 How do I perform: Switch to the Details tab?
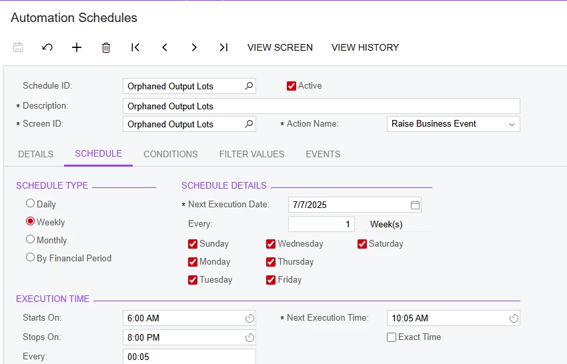tap(36, 155)
